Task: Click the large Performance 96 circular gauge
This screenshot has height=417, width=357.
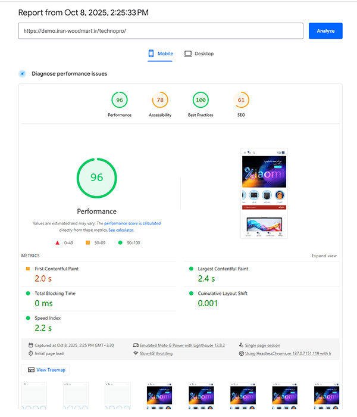Action: [x=96, y=178]
